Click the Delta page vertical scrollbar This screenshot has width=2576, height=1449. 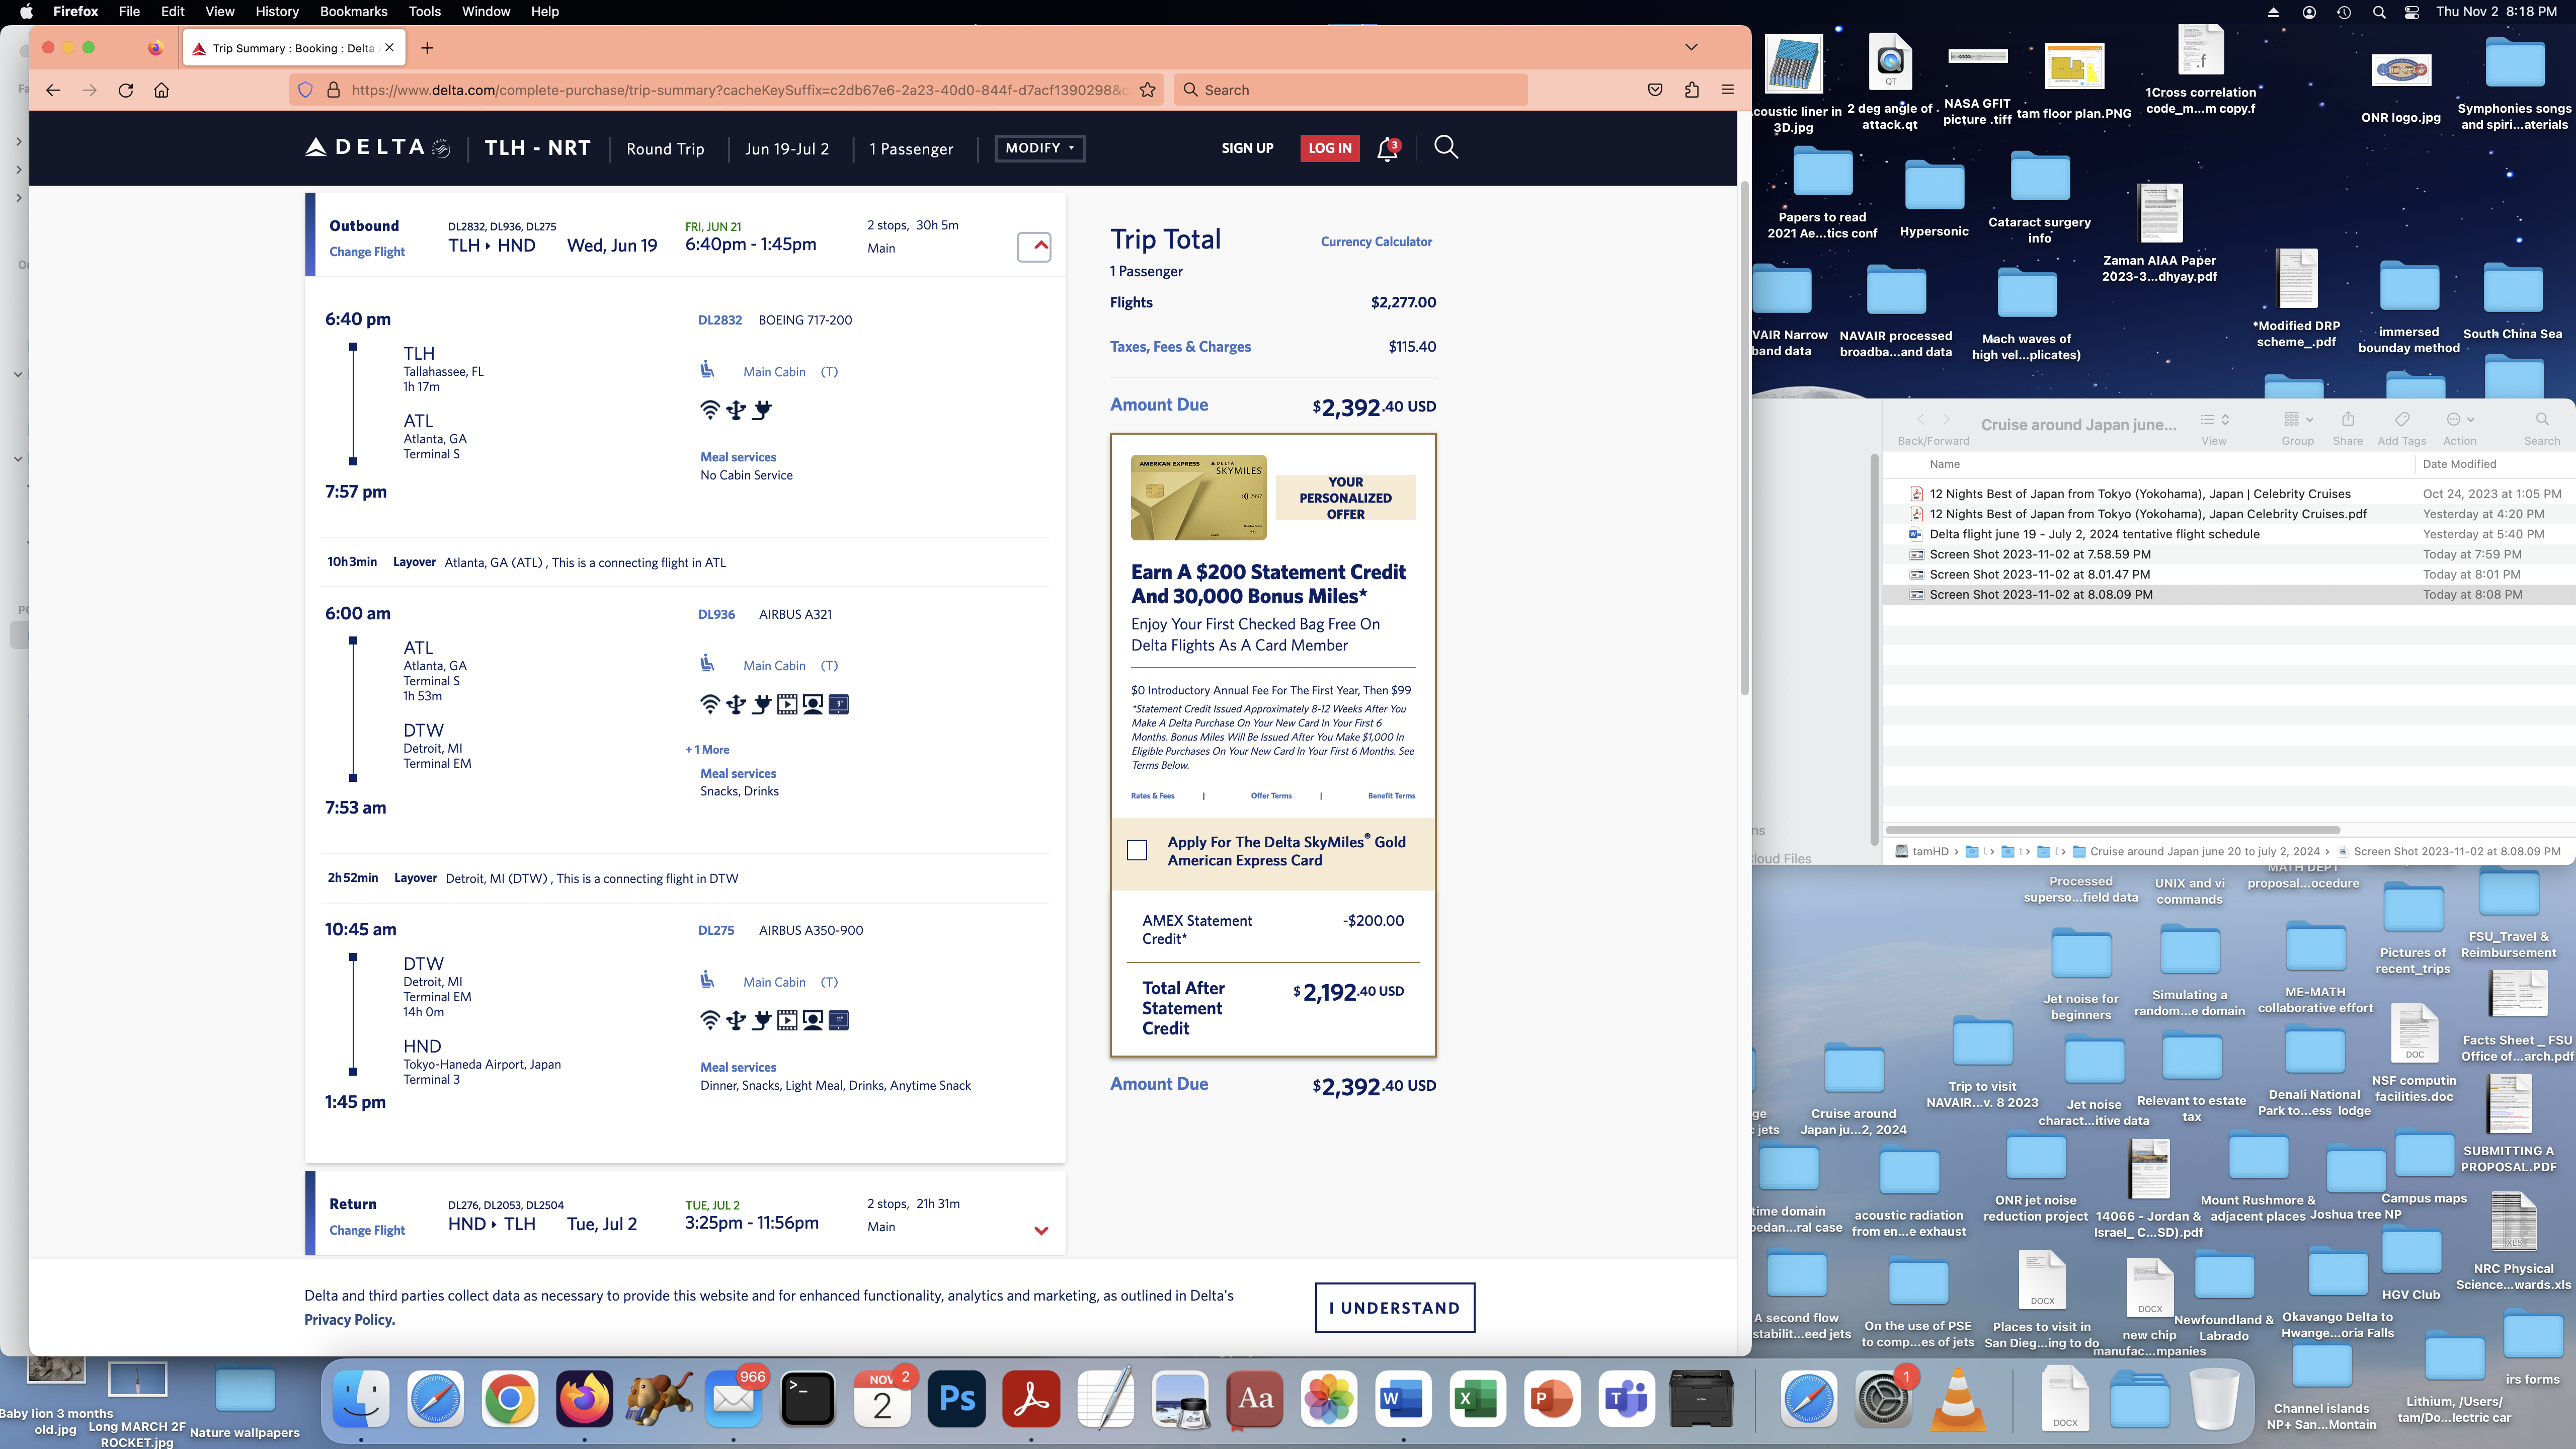[x=1744, y=437]
